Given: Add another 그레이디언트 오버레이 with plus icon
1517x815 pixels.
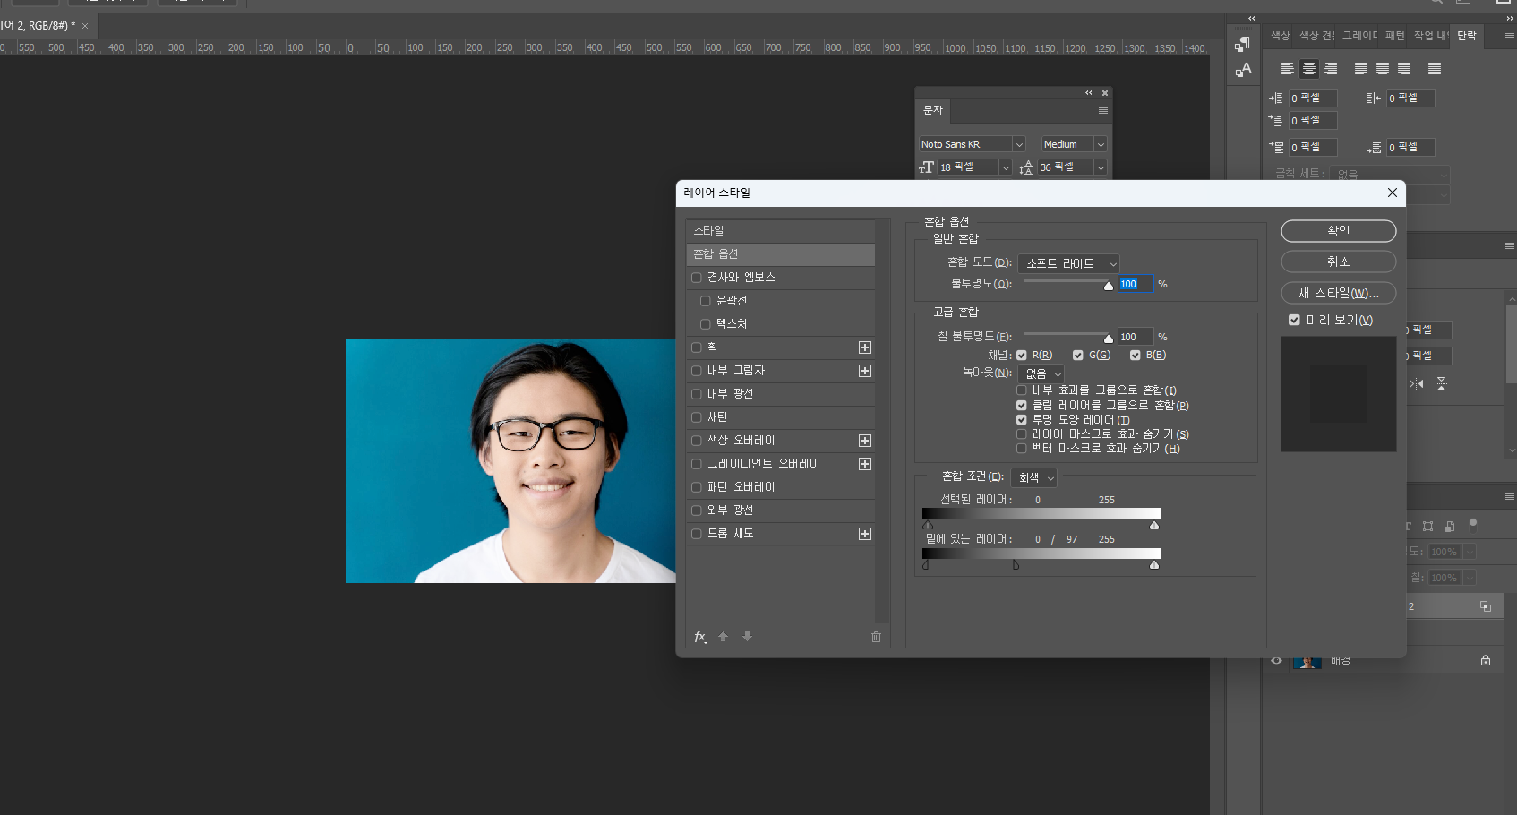Looking at the screenshot, I should coord(865,464).
